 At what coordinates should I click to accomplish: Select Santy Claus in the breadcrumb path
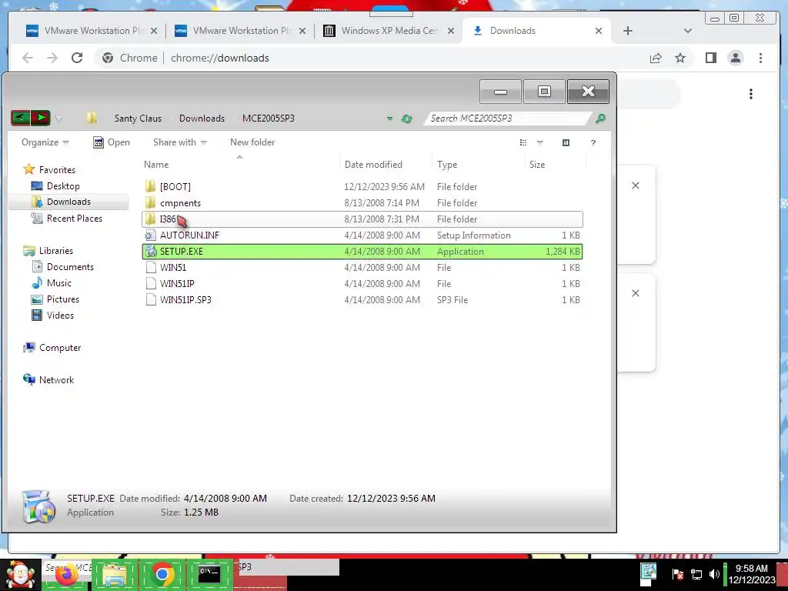pos(138,118)
